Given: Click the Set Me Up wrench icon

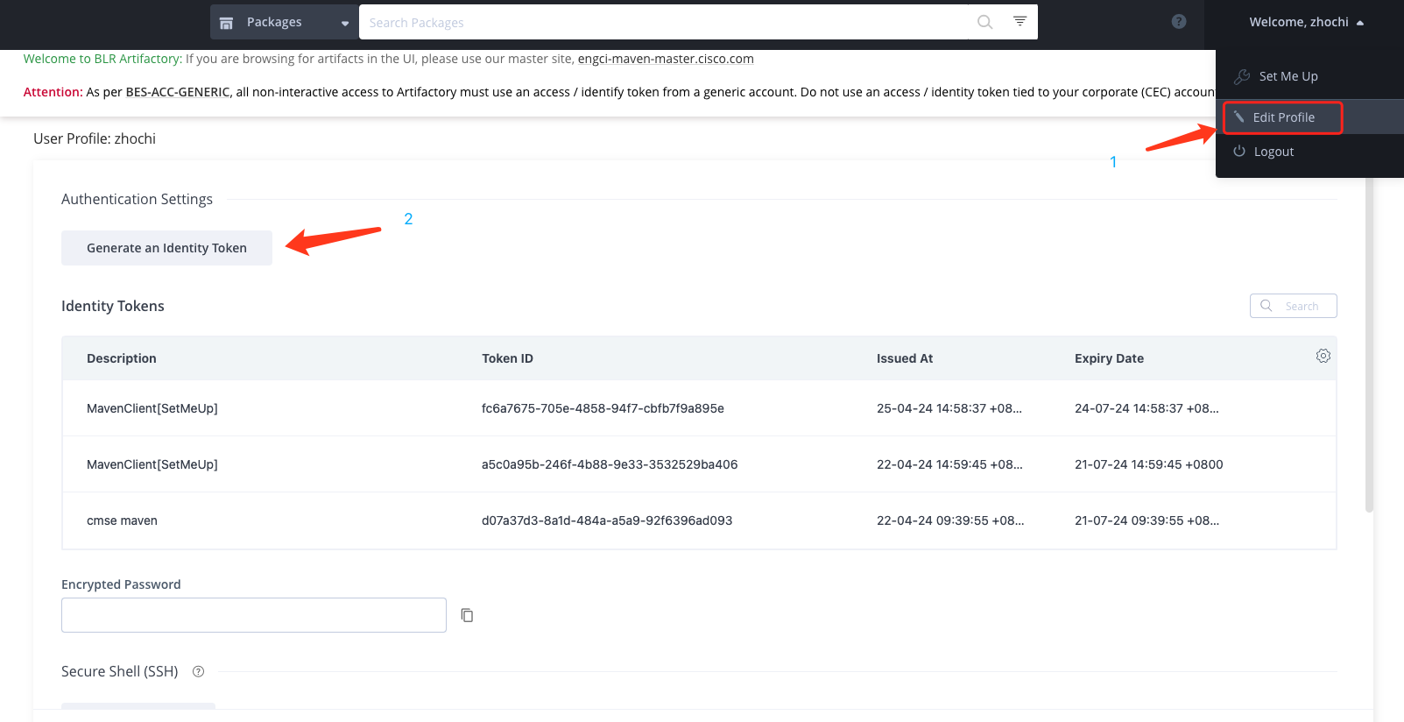Looking at the screenshot, I should point(1241,76).
